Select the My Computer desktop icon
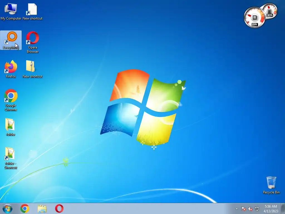The height and width of the screenshot is (214, 285). tap(11, 11)
